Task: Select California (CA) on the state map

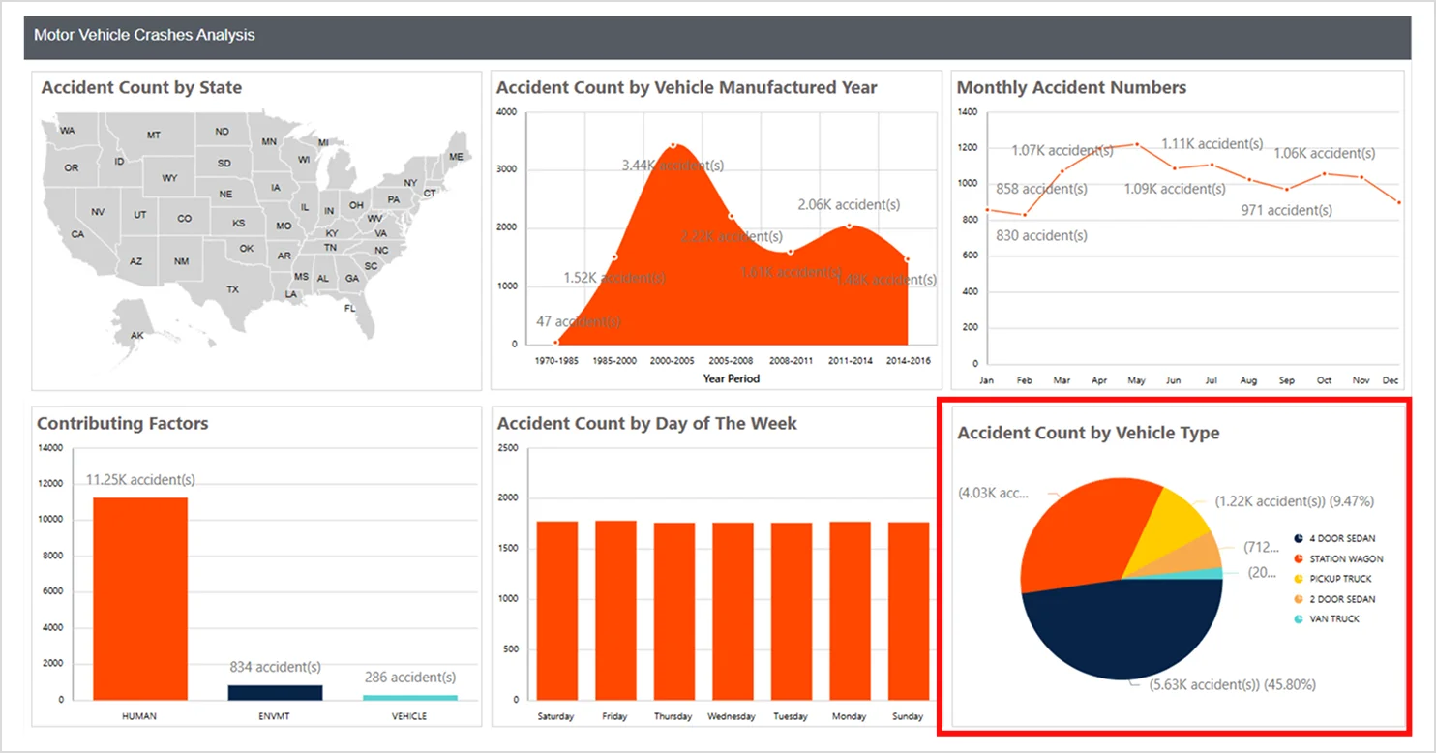Action: [78, 234]
